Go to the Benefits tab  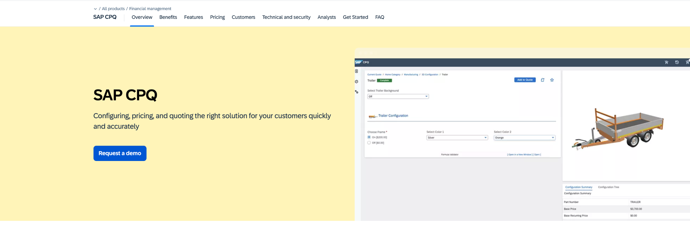coord(168,17)
